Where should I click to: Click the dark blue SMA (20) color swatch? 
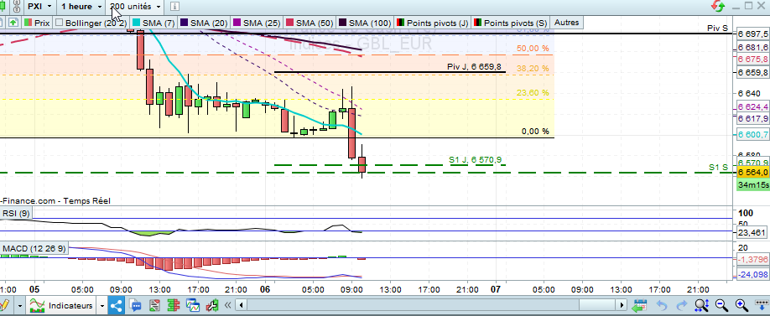[185, 23]
